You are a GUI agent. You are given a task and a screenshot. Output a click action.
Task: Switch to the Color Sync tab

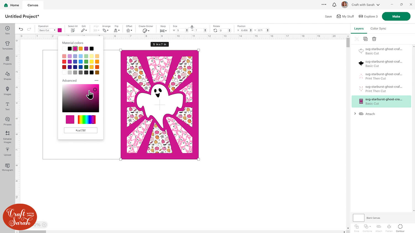(x=378, y=29)
